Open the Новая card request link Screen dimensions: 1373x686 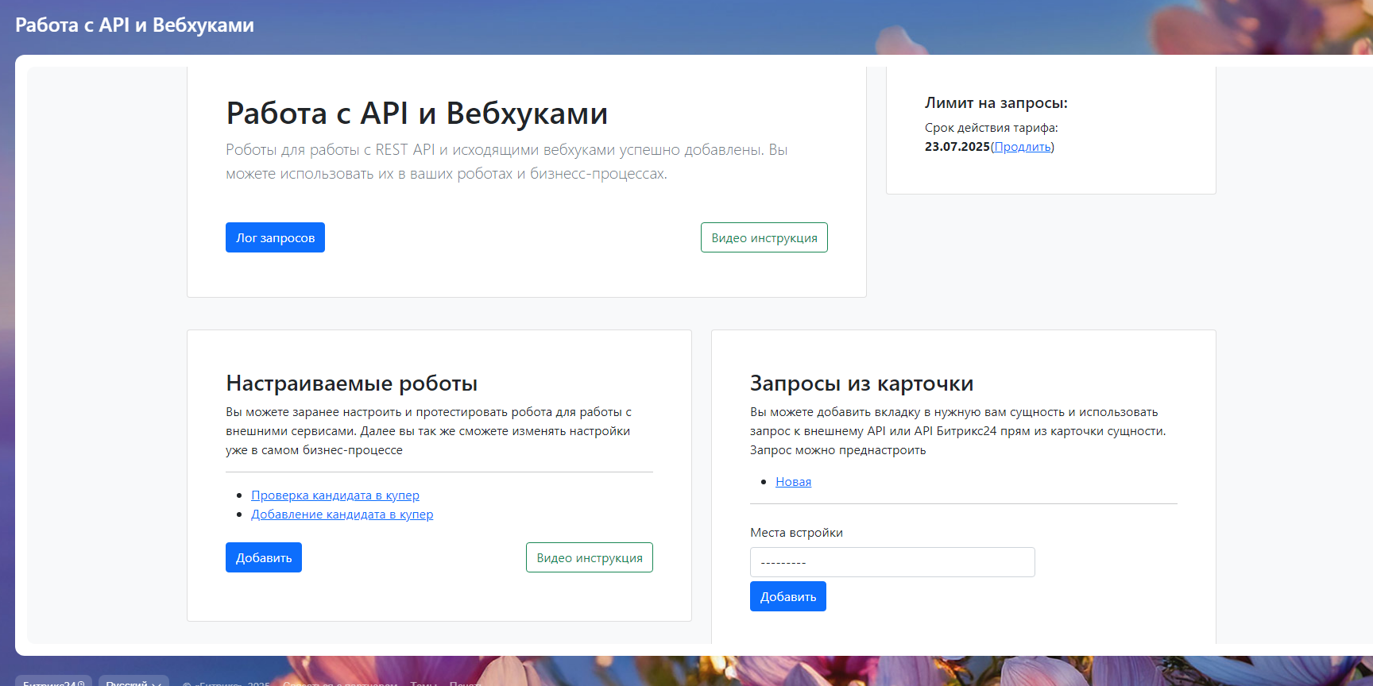pos(793,482)
